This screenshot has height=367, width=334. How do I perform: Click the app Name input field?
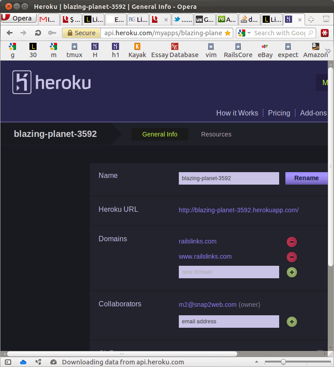pos(229,178)
